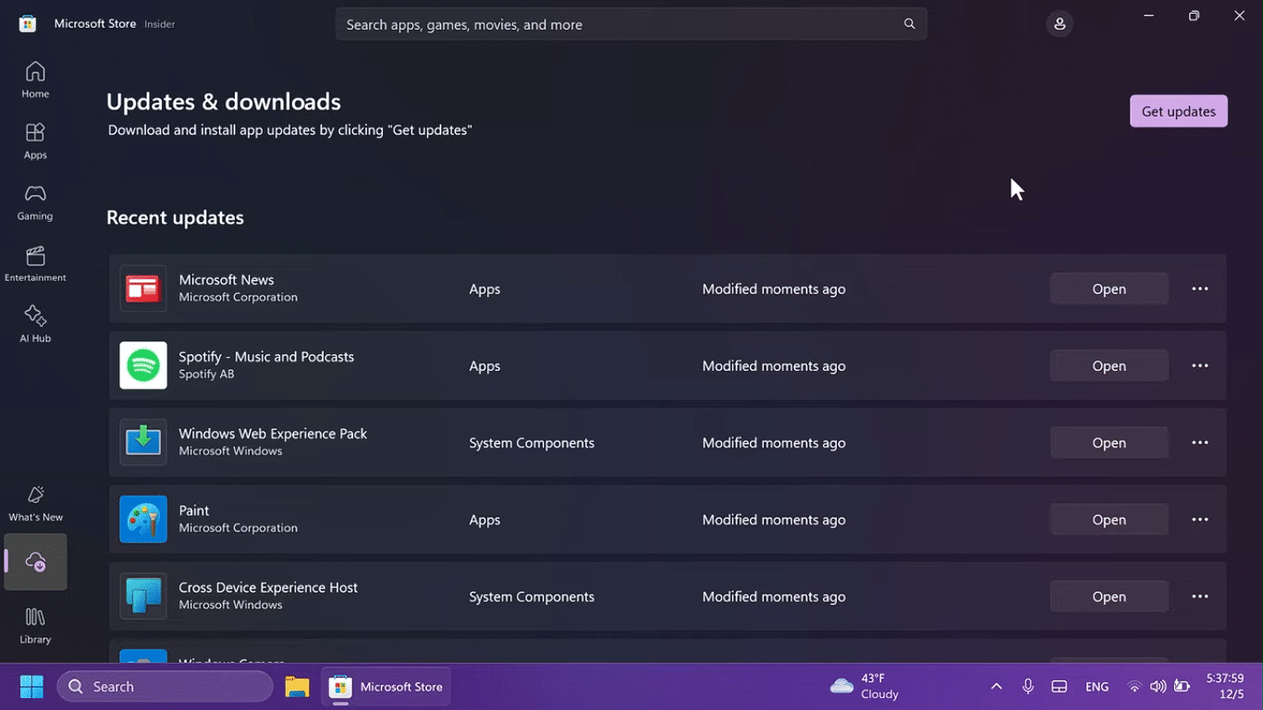Open more options for Paint
The height and width of the screenshot is (710, 1263).
click(1200, 519)
